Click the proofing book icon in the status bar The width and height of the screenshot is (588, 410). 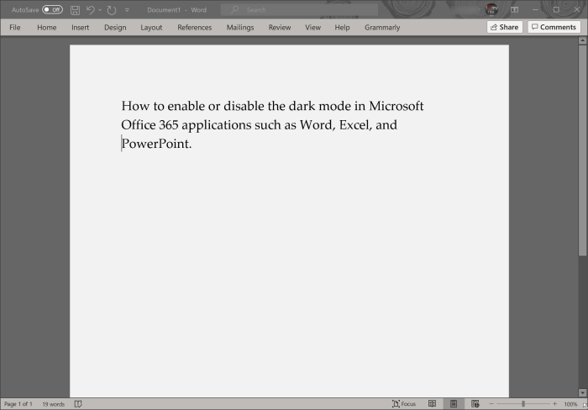click(78, 404)
